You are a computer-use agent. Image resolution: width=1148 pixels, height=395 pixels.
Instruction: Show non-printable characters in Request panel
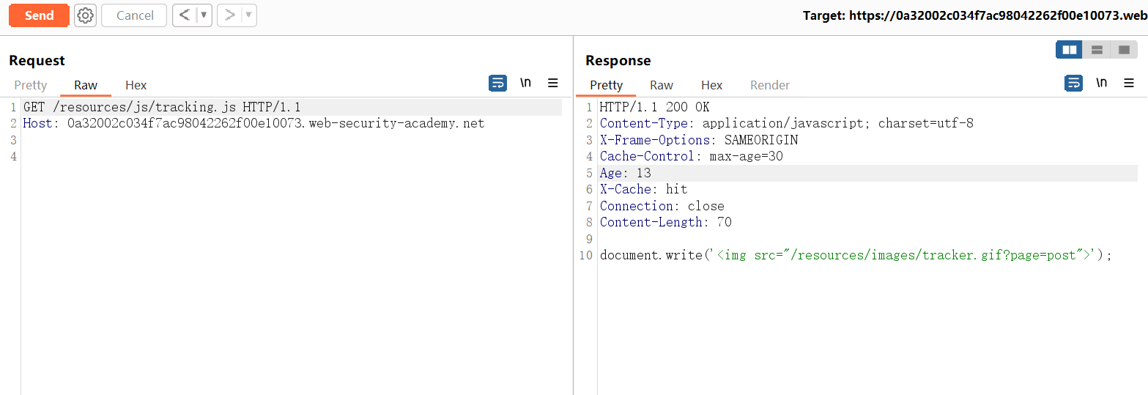click(x=525, y=83)
